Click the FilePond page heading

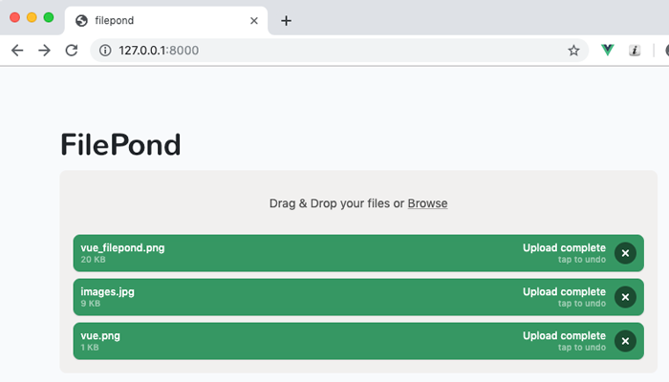coord(120,144)
